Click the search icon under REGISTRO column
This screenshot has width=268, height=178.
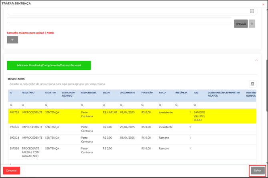click(46, 105)
